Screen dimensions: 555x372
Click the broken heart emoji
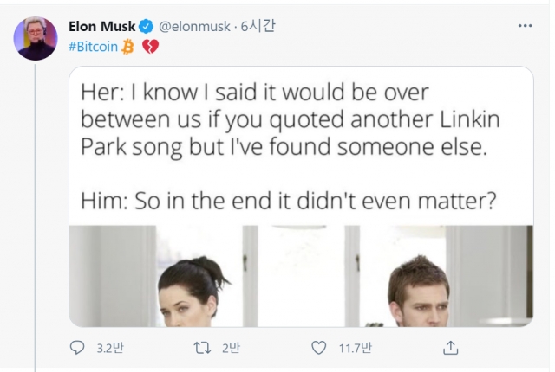click(150, 47)
